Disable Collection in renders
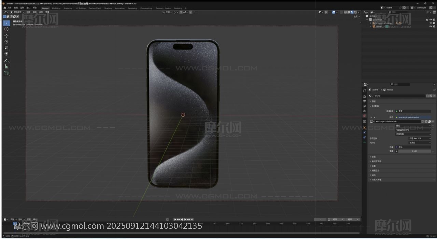The width and height of the screenshot is (437, 239). [434, 20]
